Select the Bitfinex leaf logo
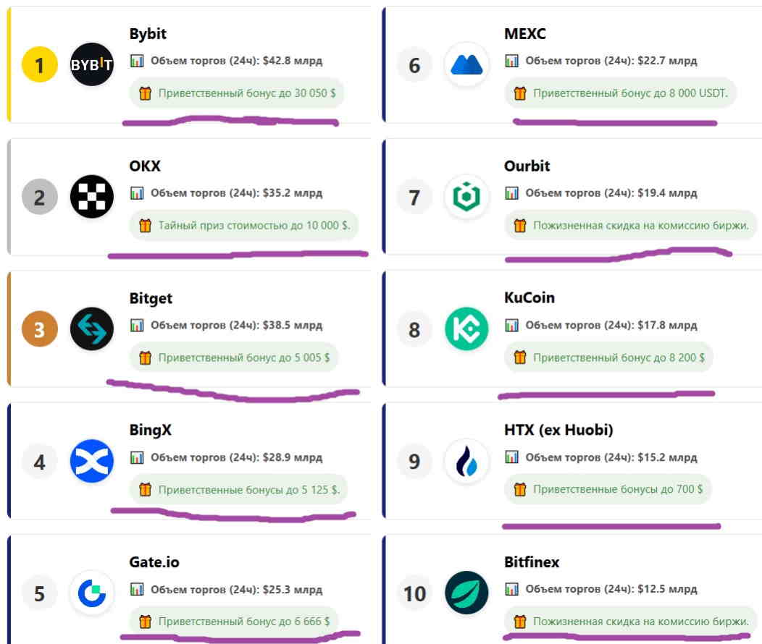Image resolution: width=762 pixels, height=644 pixels. (x=466, y=593)
